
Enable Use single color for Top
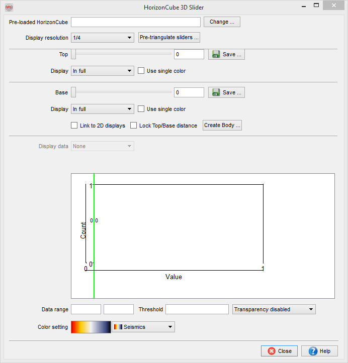(x=141, y=71)
